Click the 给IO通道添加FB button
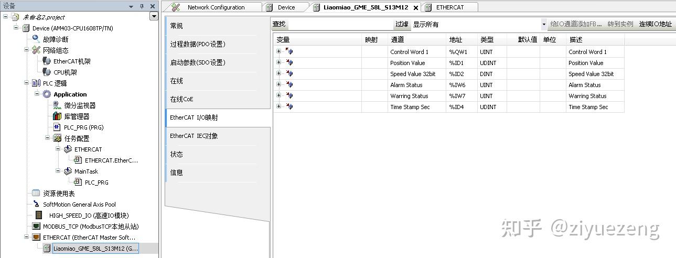Image resolution: width=676 pixels, height=258 pixels. click(x=576, y=24)
